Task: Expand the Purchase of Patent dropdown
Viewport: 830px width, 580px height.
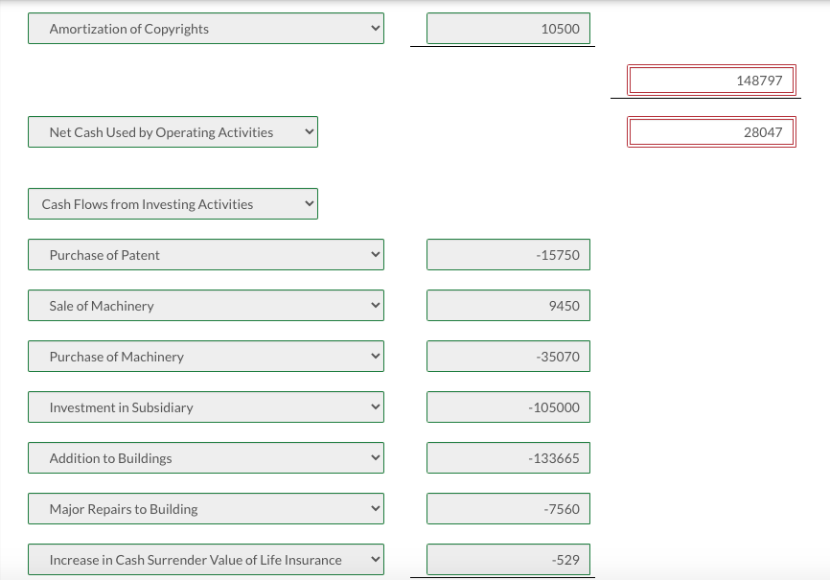Action: click(206, 255)
